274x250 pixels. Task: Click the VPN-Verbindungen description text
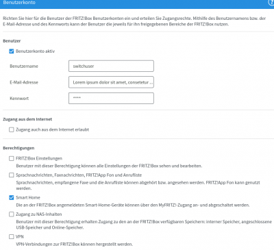click(x=75, y=245)
